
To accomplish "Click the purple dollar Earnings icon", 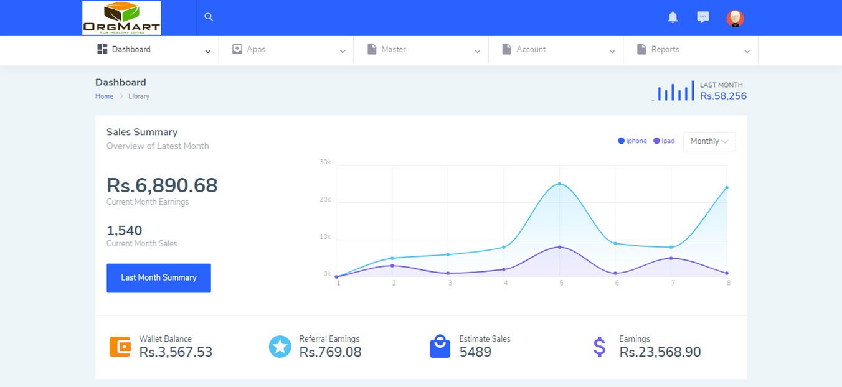I will [x=599, y=347].
